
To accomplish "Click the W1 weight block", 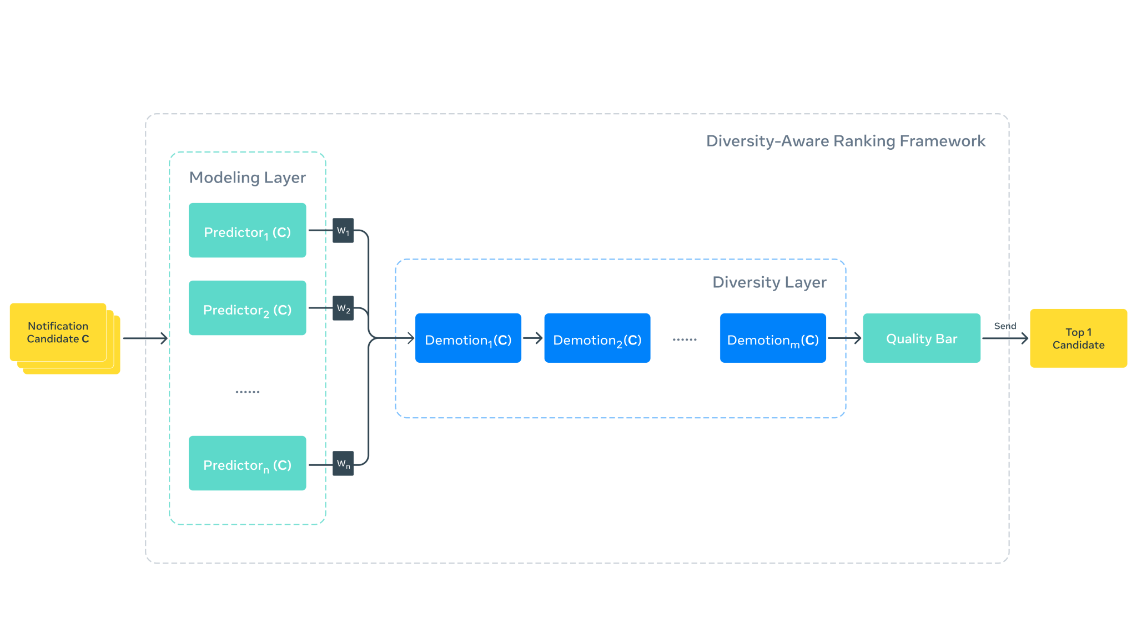I will [343, 230].
